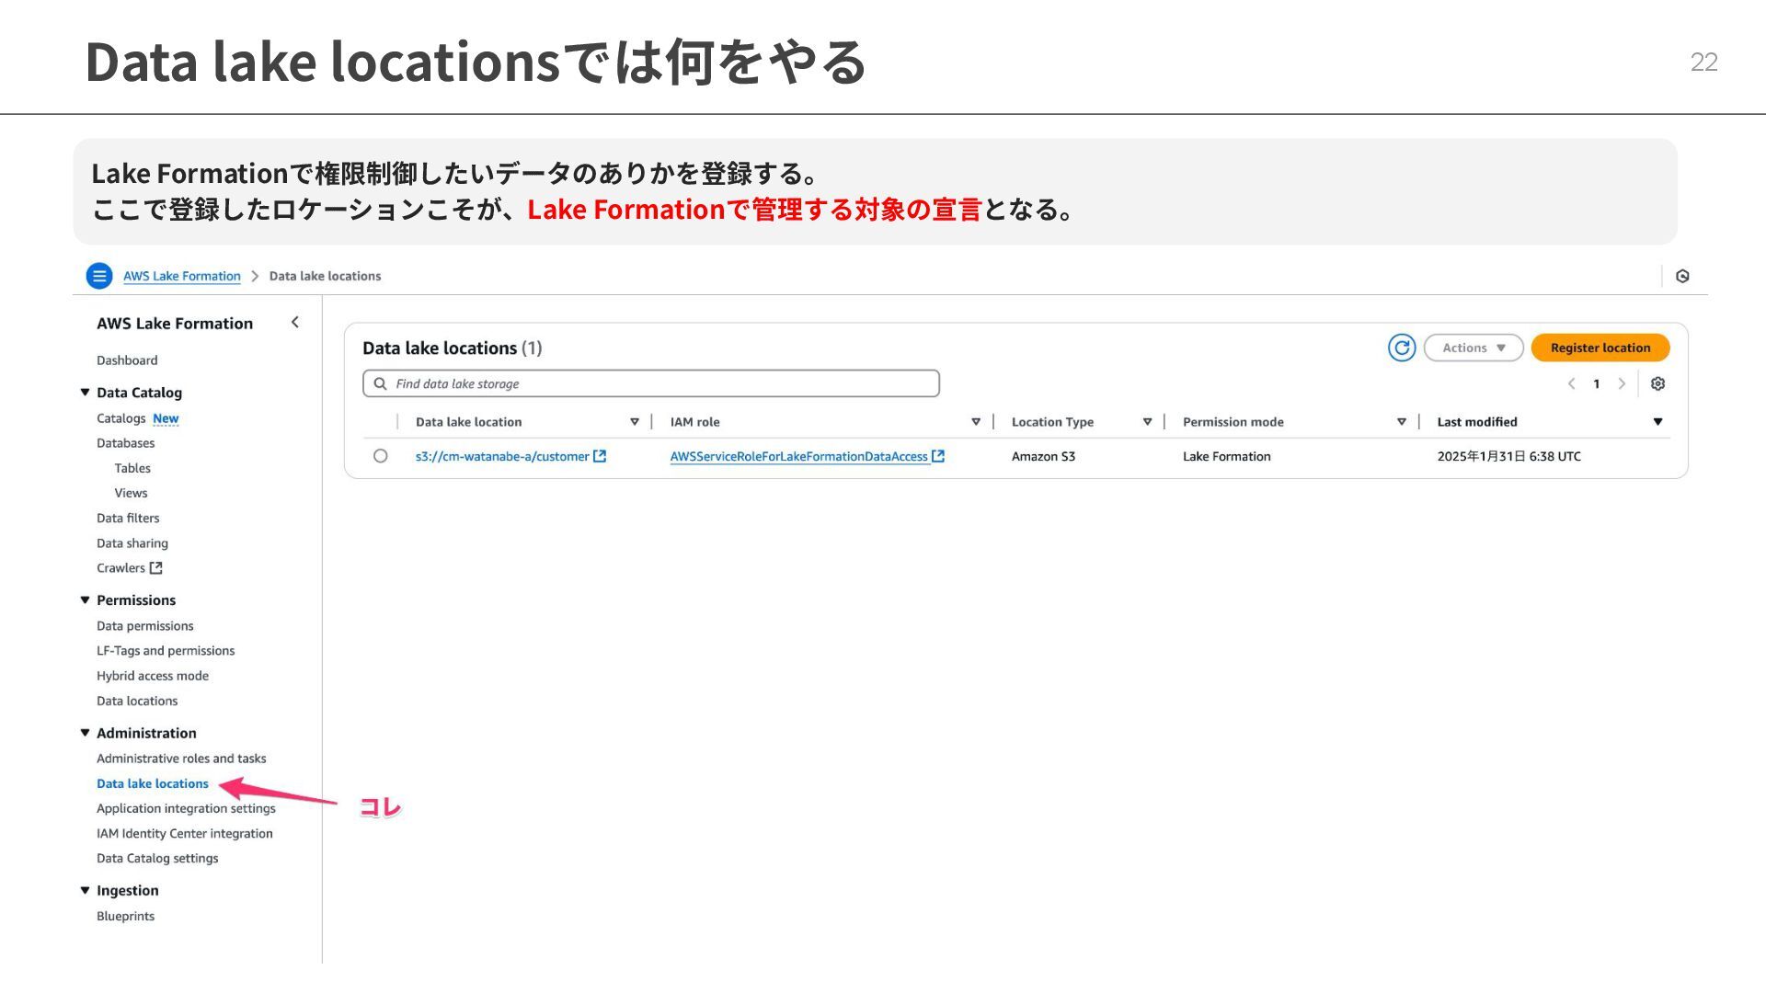Open Hybrid access mode in the sidebar
The height and width of the screenshot is (993, 1766).
click(x=153, y=676)
